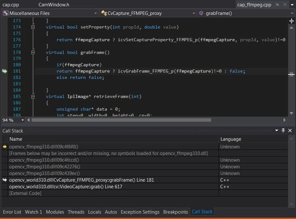Image resolution: width=296 pixels, height=219 pixels.
Task: Select the cv::VideoCapture::grab() stack frame
Action: pos(66,187)
